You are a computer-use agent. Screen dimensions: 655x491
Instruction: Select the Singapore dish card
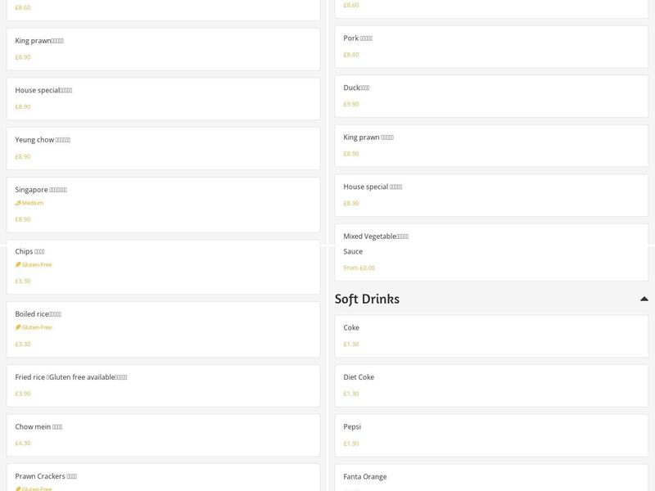click(163, 205)
